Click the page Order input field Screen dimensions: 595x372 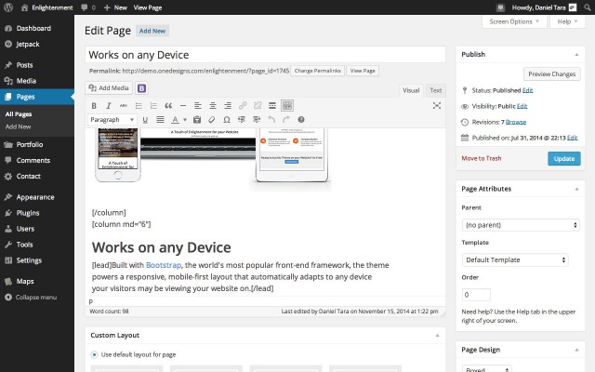click(x=476, y=294)
